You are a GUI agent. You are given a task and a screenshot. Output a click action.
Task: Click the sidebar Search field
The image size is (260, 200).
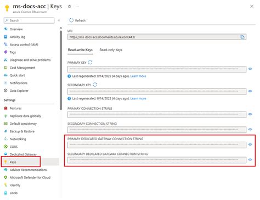[x=29, y=20]
